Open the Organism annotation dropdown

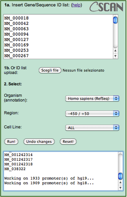[92, 99]
